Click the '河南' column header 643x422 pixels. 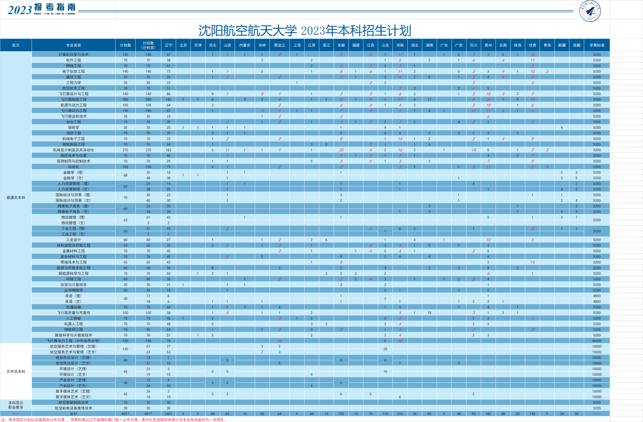click(400, 45)
